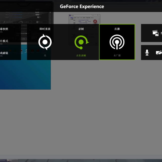Close the CPU-Z window

click(98, 15)
